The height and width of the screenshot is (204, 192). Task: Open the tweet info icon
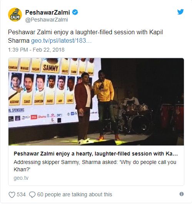click(182, 194)
